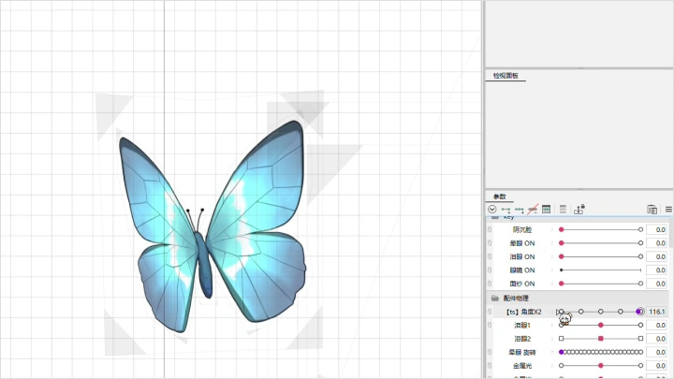Click the add three key points icon
The width and height of the screenshot is (674, 379).
[x=520, y=210]
